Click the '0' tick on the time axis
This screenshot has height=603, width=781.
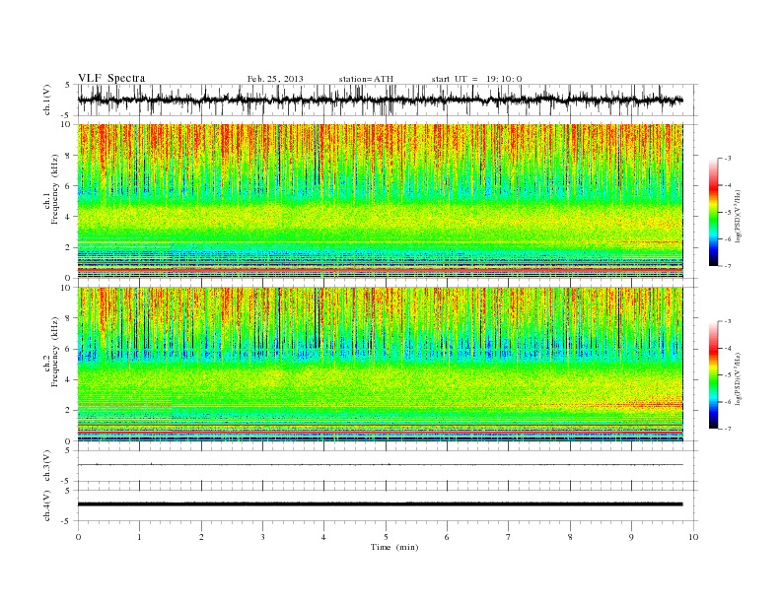78,537
